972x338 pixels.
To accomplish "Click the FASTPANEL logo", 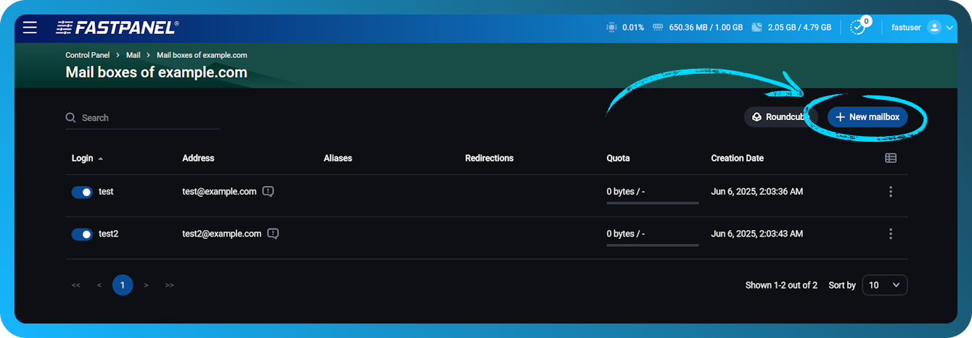I will [x=117, y=28].
